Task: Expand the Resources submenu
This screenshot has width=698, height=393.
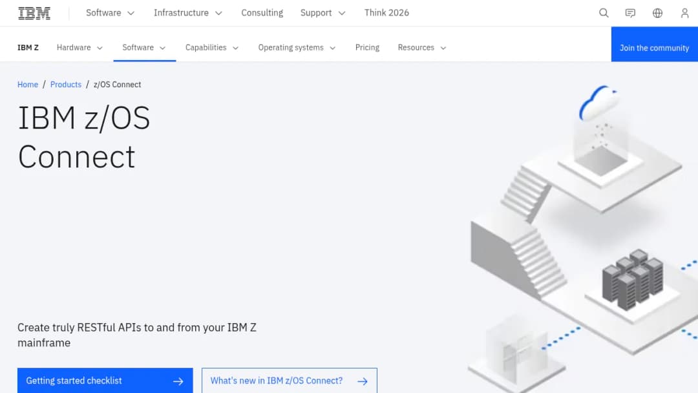Action: [x=422, y=48]
